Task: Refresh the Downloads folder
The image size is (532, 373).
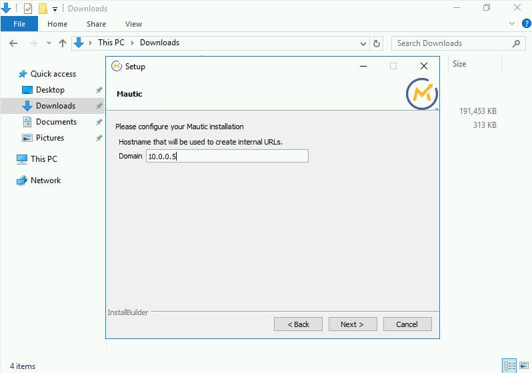Action: coord(377,43)
